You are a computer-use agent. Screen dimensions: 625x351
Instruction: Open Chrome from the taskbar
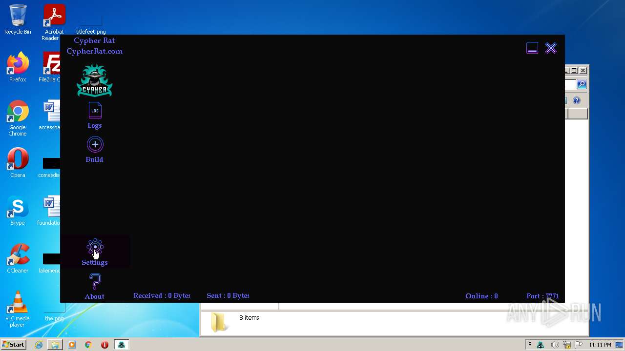click(x=88, y=345)
